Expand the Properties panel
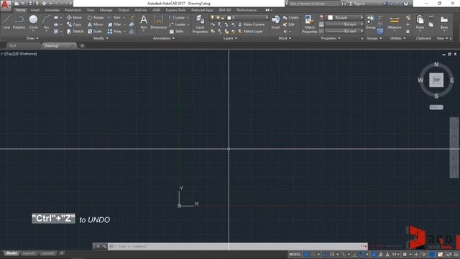460x259 pixels. [331, 38]
